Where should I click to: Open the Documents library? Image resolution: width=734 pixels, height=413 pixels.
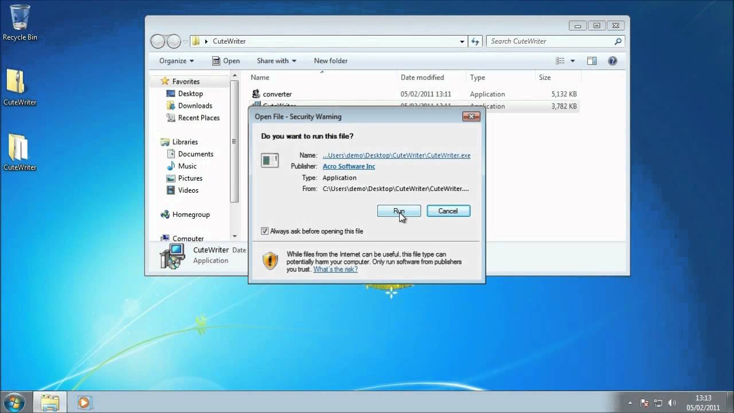tap(196, 154)
